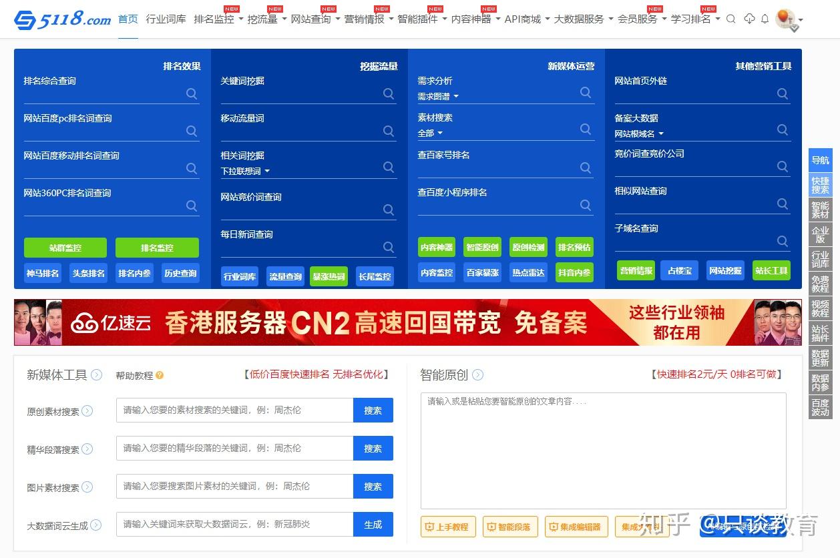840x558 pixels.
Task: Click the arrow icon beside 大数据词云生成
Action: pyautogui.click(x=96, y=525)
